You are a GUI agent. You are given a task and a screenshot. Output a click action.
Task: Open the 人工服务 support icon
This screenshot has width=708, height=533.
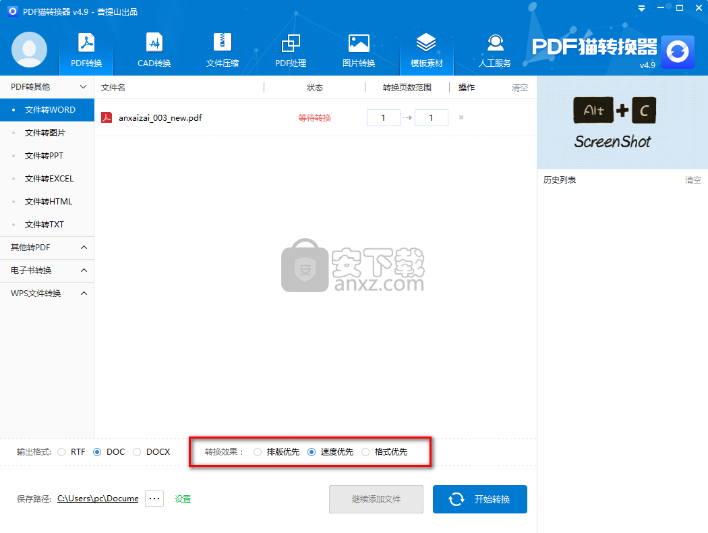[495, 50]
